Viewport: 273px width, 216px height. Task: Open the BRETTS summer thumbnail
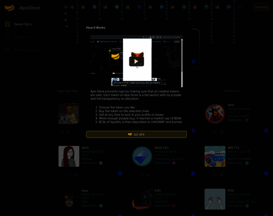click(215, 156)
